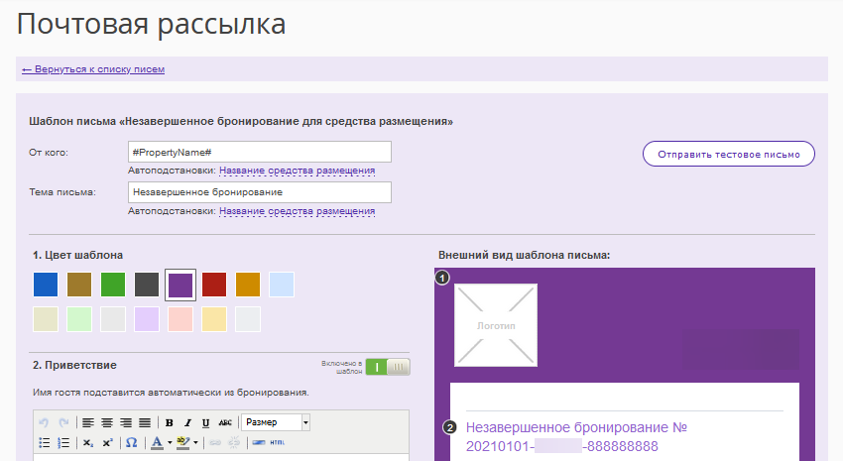
Task: Click the Почтовая рассылка page heading
Action: 151,24
